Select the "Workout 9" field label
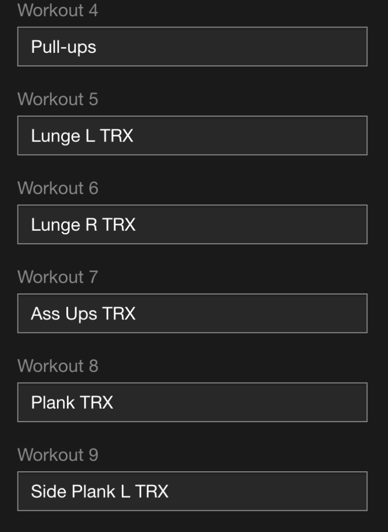 (x=57, y=455)
